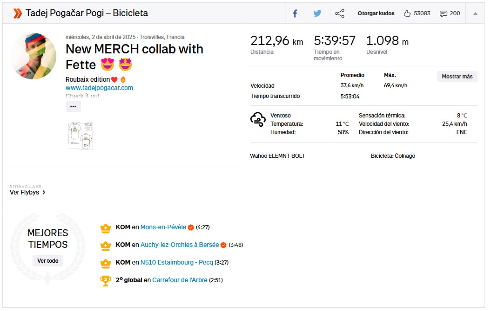Open the comments bubble icon
Viewport: 491px width, 311px height.
pyautogui.click(x=443, y=13)
